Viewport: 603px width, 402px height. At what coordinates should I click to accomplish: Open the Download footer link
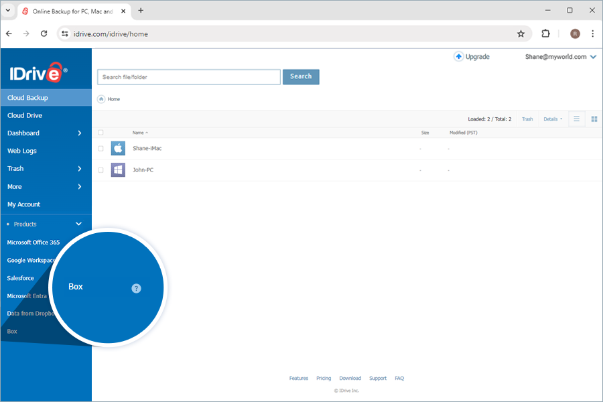(350, 378)
